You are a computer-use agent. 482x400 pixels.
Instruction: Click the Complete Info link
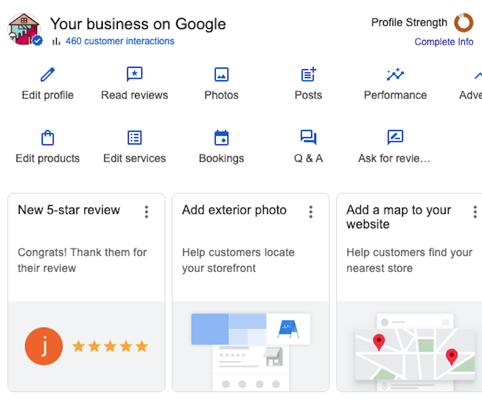click(444, 42)
